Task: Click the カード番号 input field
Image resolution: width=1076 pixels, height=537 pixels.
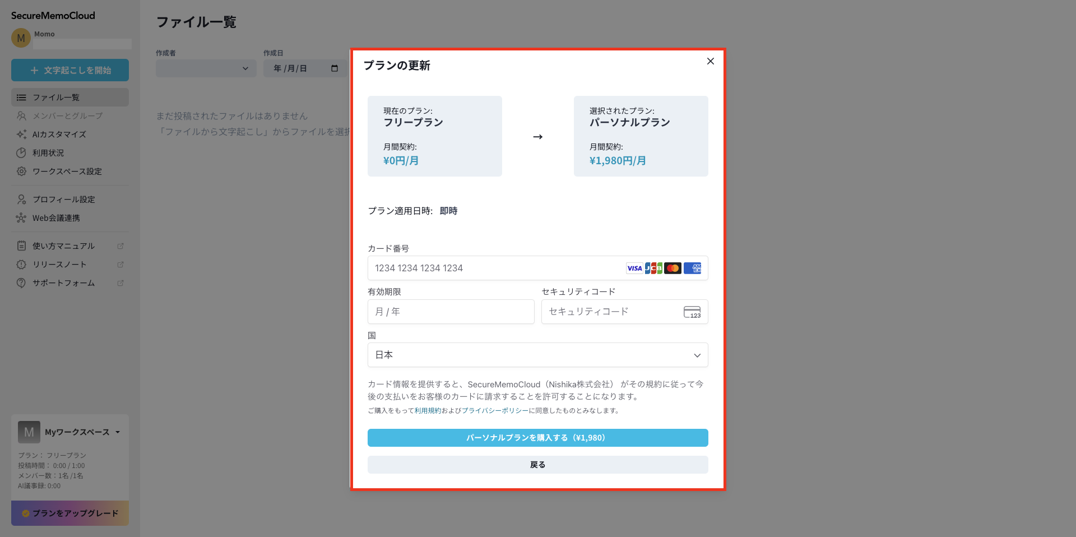Action: 496,268
